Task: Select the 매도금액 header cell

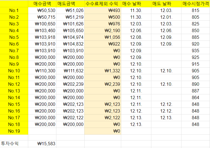Action: (x=70, y=4)
